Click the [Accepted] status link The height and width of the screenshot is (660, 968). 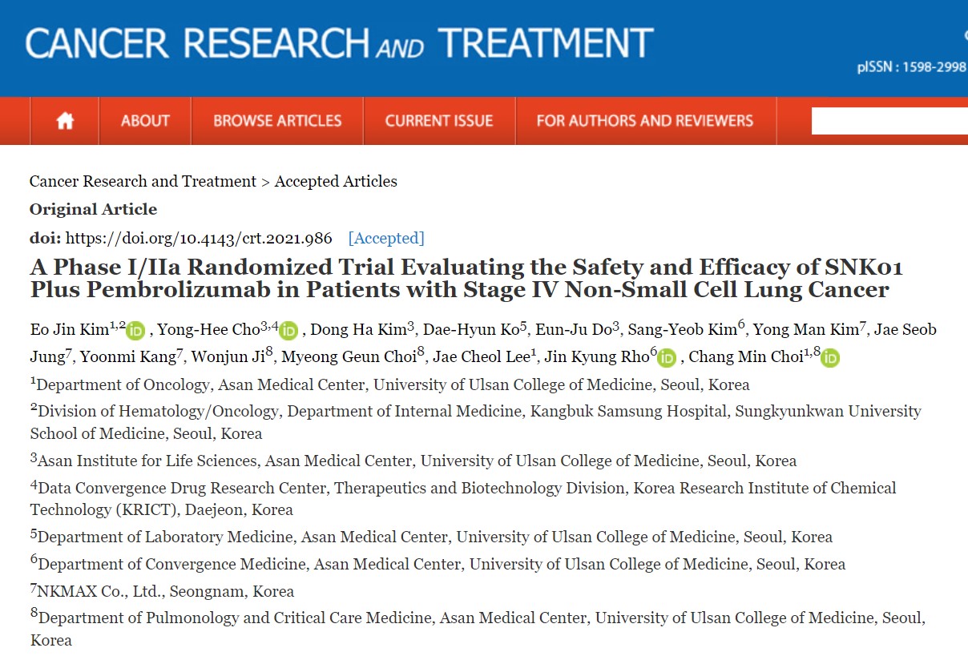[386, 238]
